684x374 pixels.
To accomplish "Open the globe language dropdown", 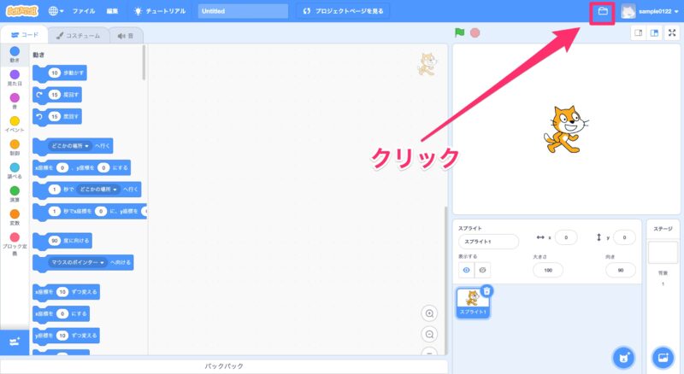I will (57, 12).
